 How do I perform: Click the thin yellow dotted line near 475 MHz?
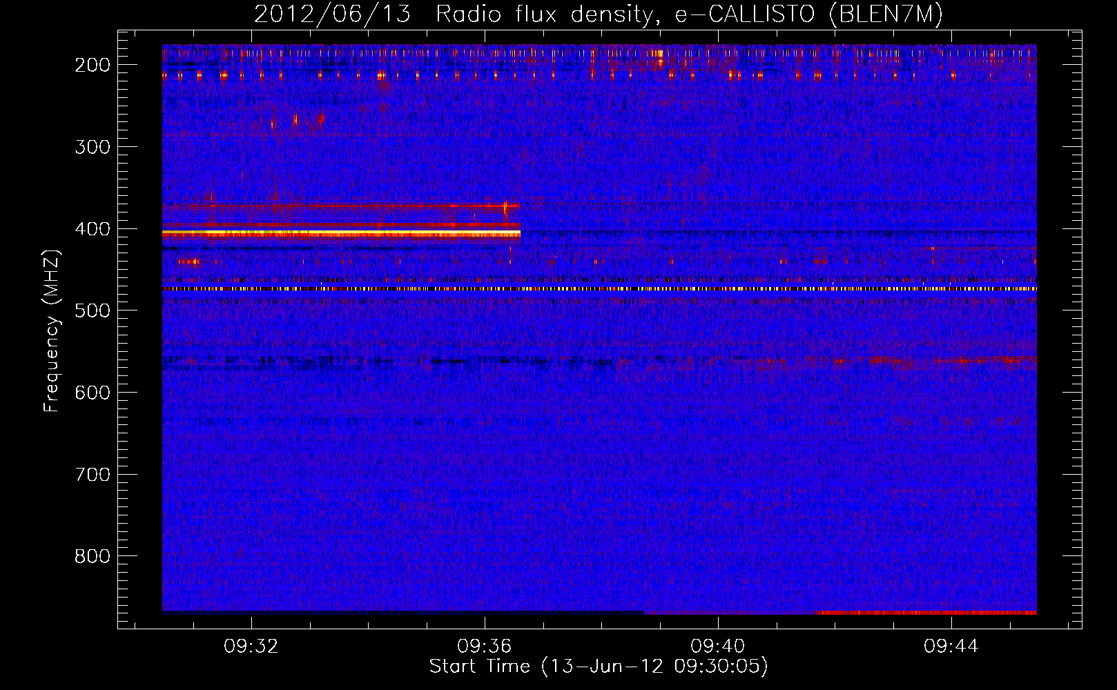(x=599, y=289)
